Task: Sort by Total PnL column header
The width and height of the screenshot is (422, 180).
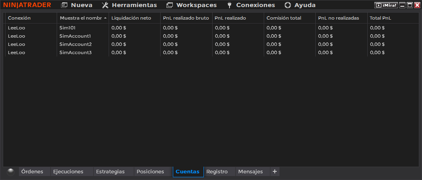Action: point(393,18)
